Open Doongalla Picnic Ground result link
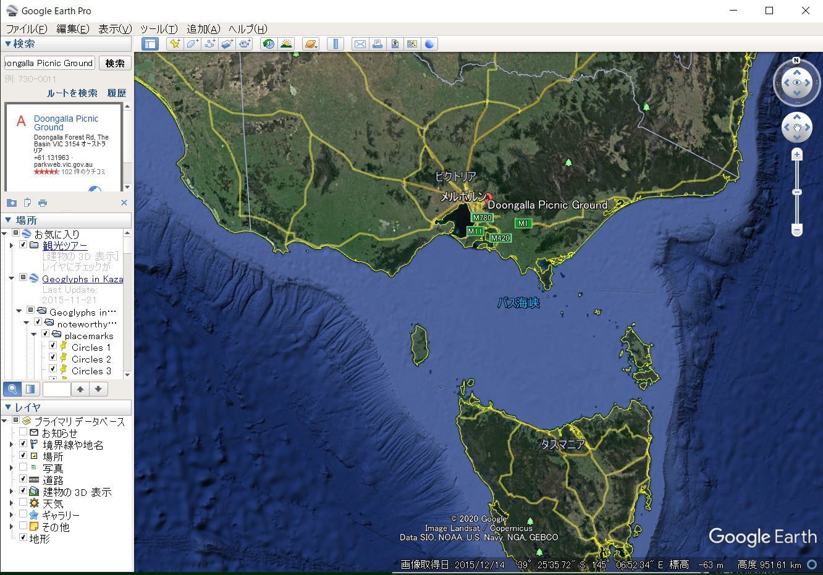823x575 pixels. coord(66,123)
